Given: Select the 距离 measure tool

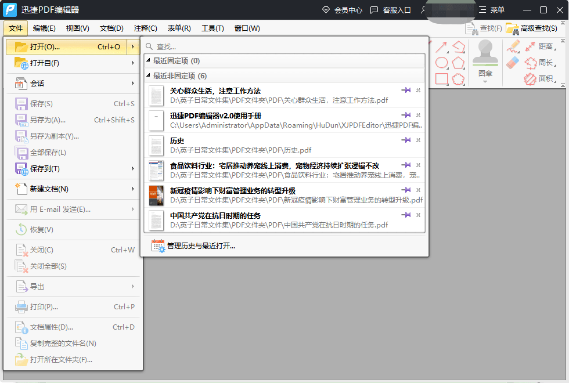Looking at the screenshot, I should (541, 46).
